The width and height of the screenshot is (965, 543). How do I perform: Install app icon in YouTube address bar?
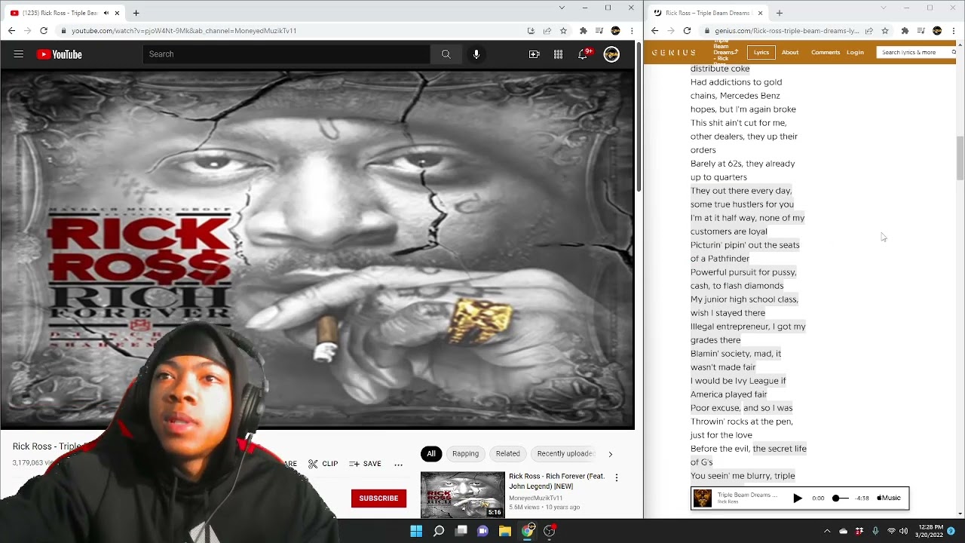pos(531,31)
